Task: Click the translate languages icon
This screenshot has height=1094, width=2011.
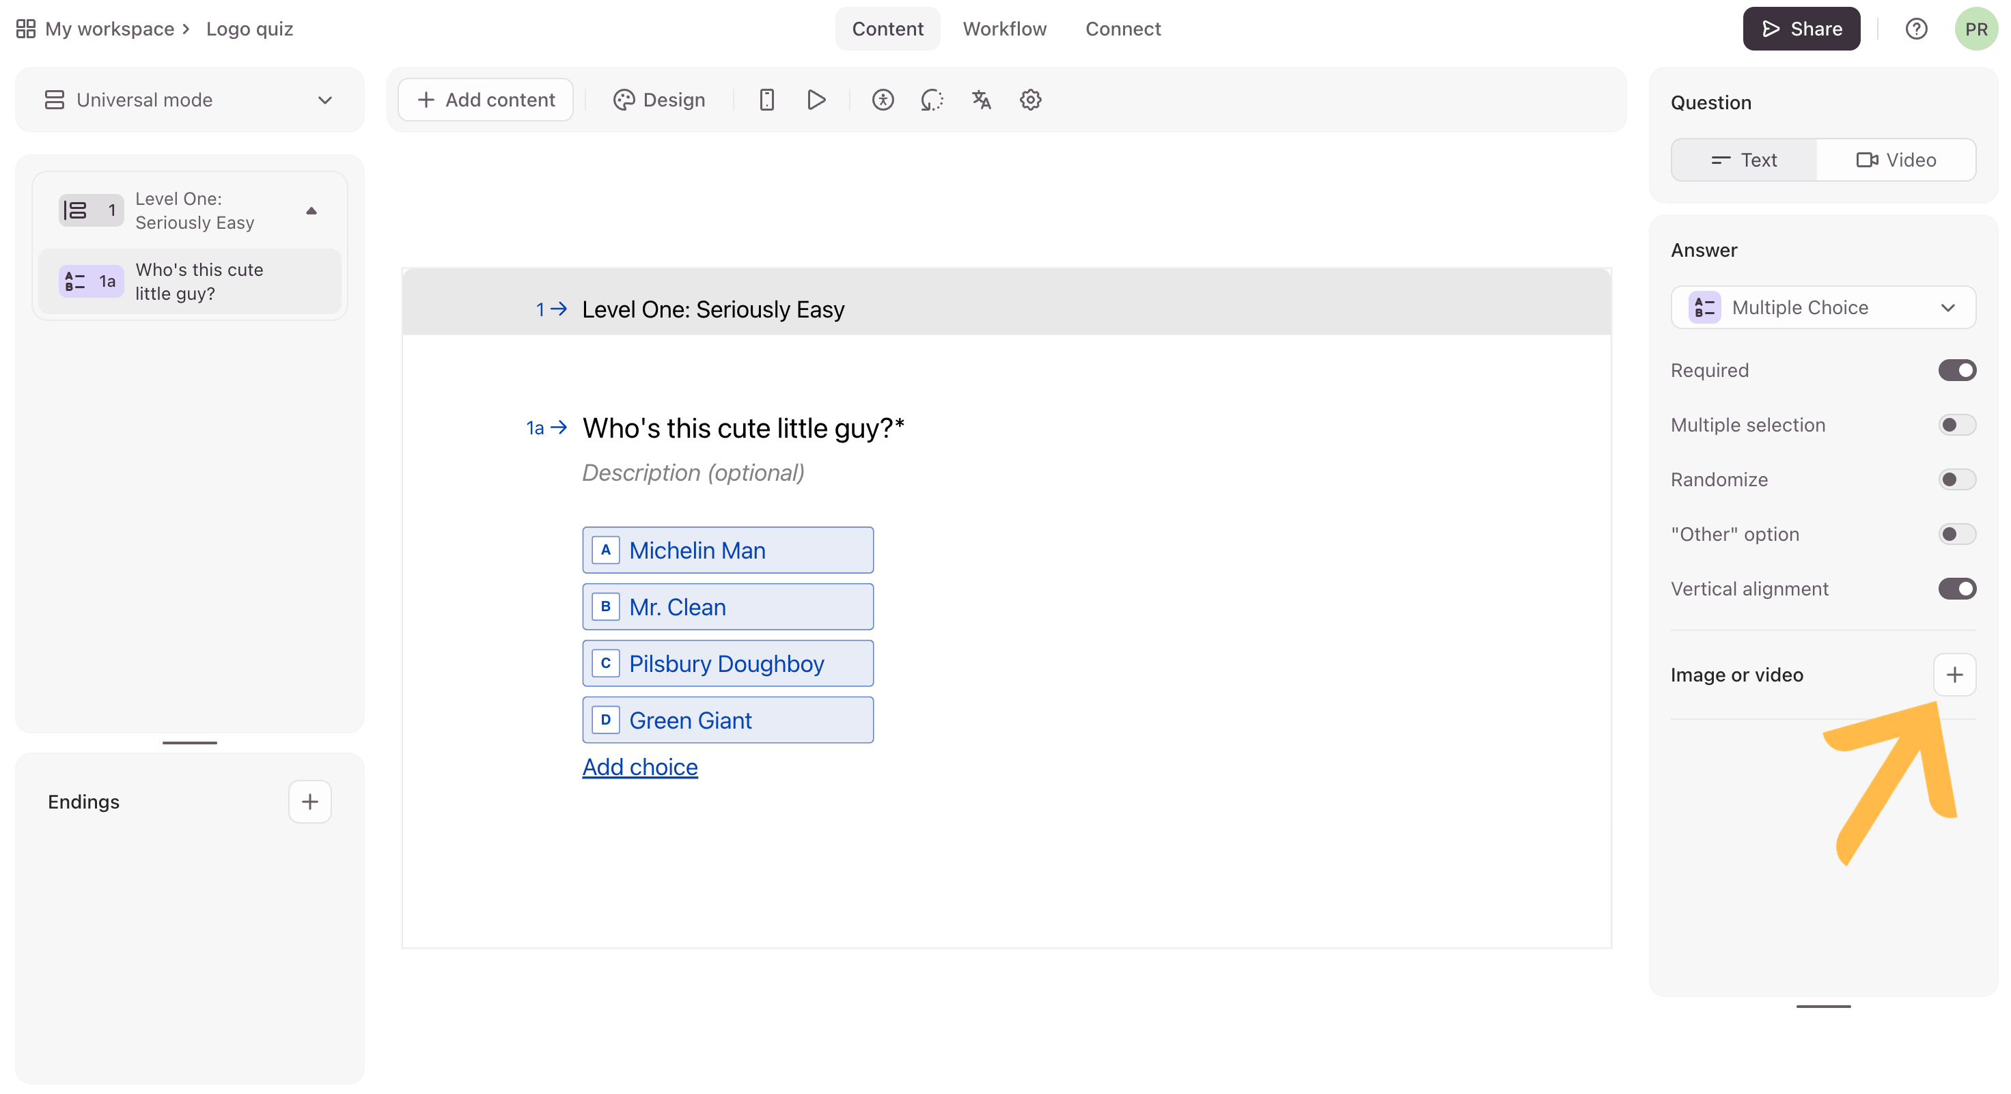Action: (x=982, y=100)
